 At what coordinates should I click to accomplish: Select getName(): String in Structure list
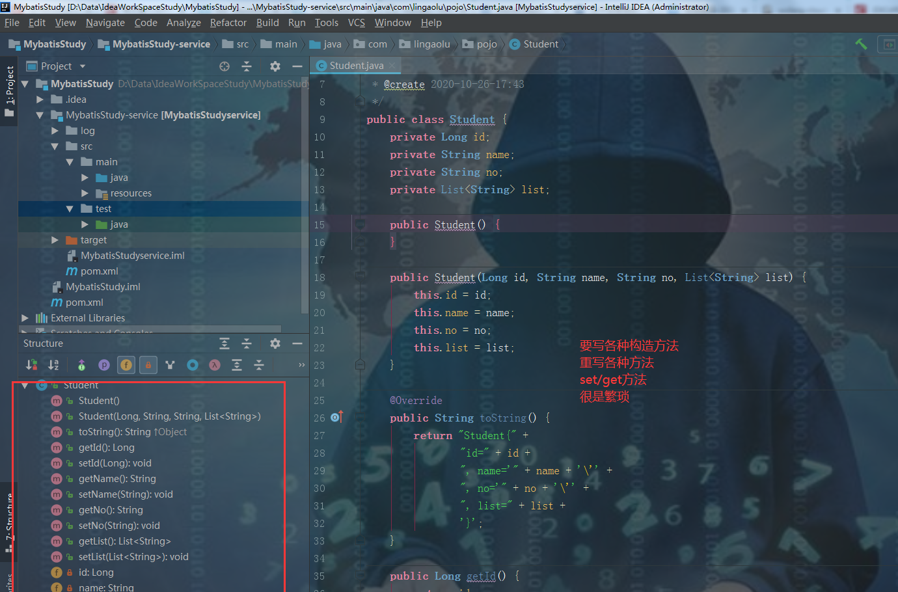click(117, 479)
